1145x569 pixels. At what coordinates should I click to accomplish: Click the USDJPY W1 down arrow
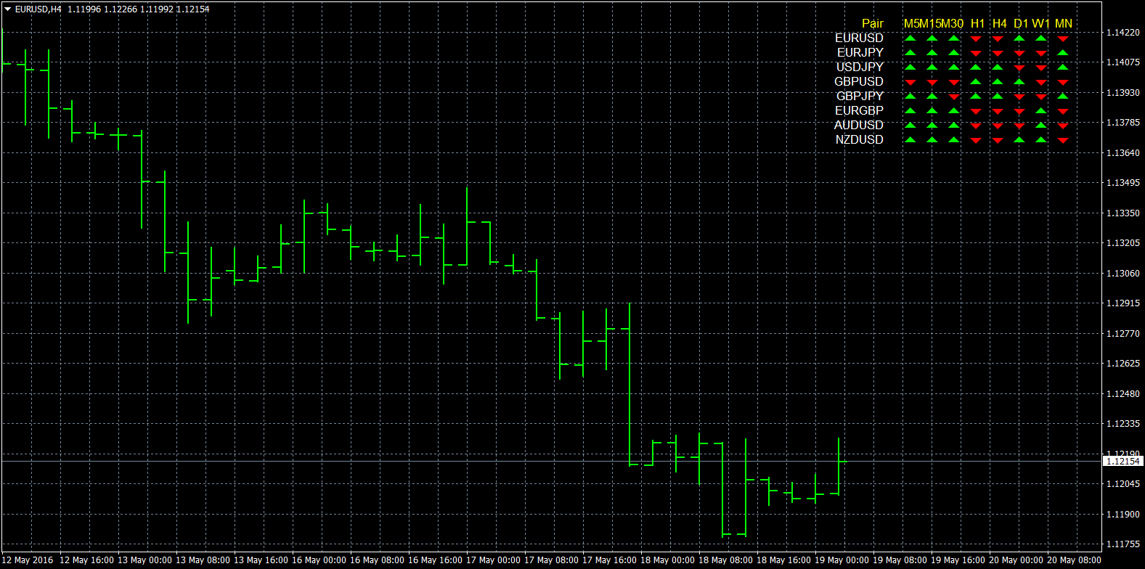(1041, 67)
